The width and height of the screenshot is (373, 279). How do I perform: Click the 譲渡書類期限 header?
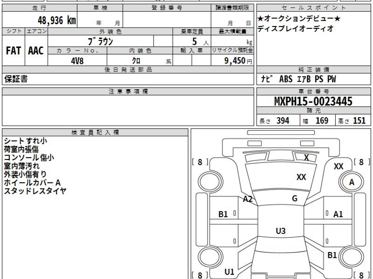pyautogui.click(x=232, y=8)
